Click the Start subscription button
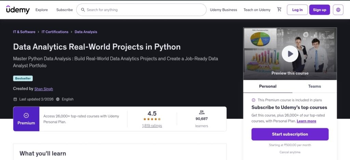 (x=290, y=134)
